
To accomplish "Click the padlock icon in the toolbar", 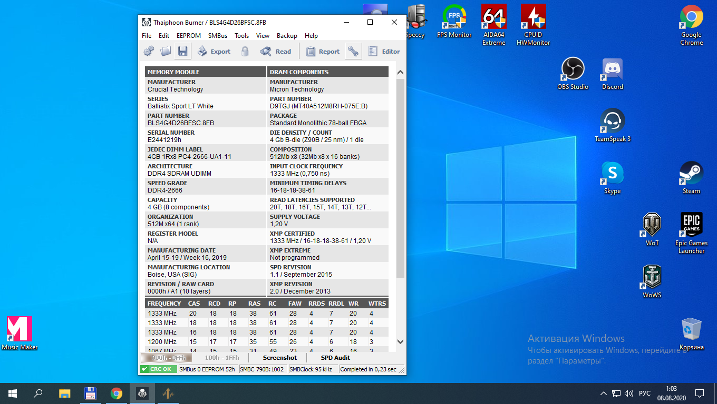I will click(x=245, y=51).
